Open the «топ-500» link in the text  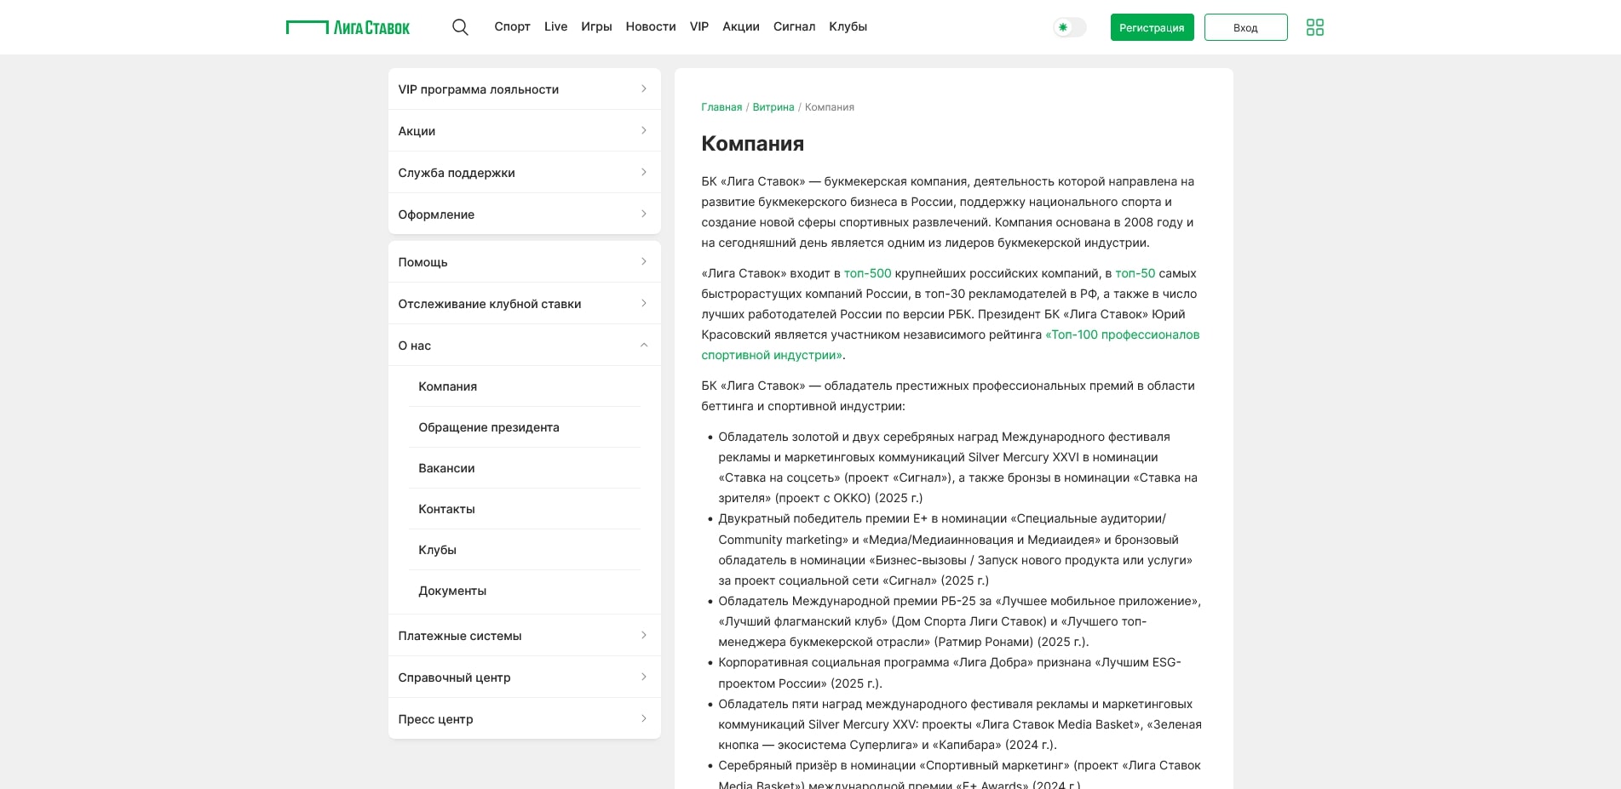pyautogui.click(x=869, y=273)
